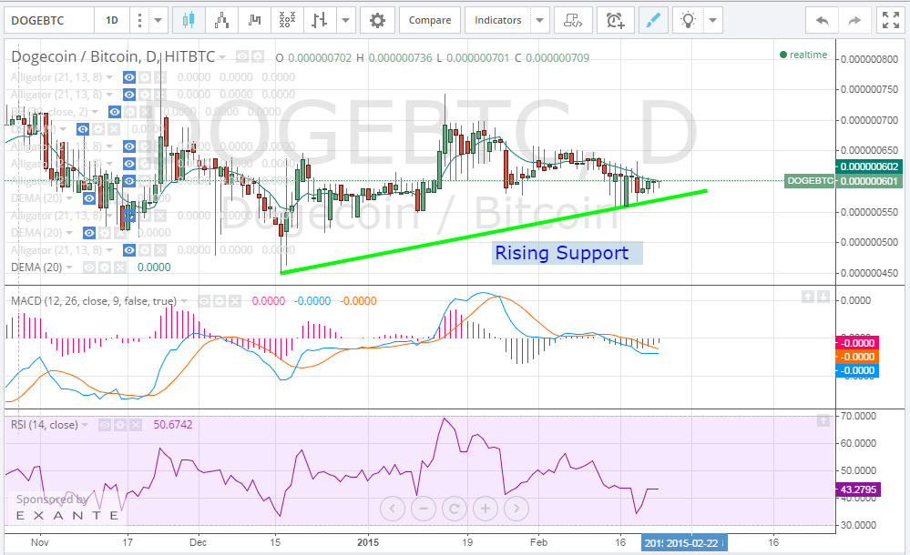
Task: Open the Pine script editor icon
Action: [573, 19]
